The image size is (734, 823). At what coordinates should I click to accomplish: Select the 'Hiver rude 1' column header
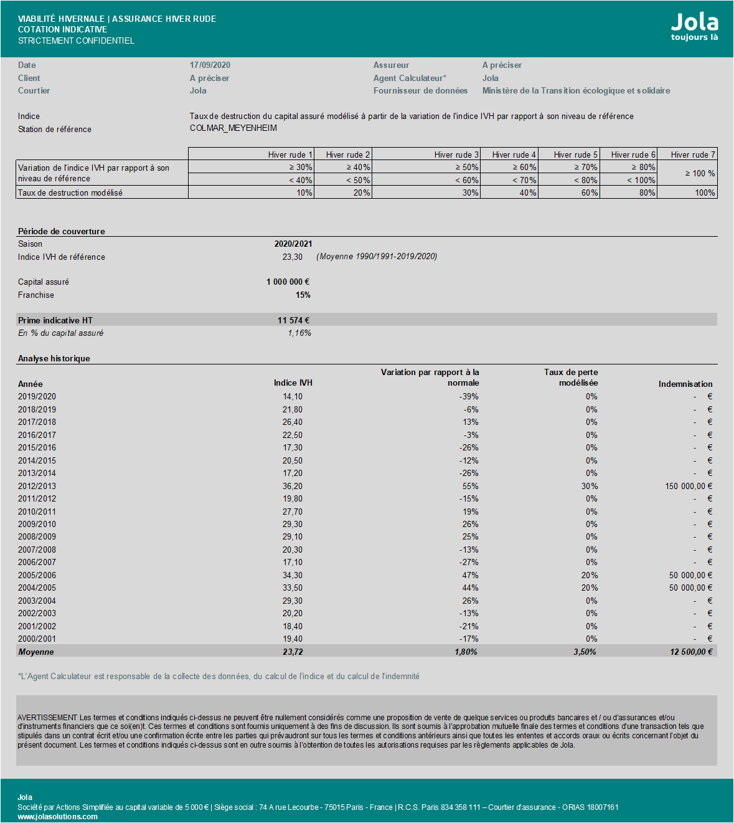click(x=290, y=155)
